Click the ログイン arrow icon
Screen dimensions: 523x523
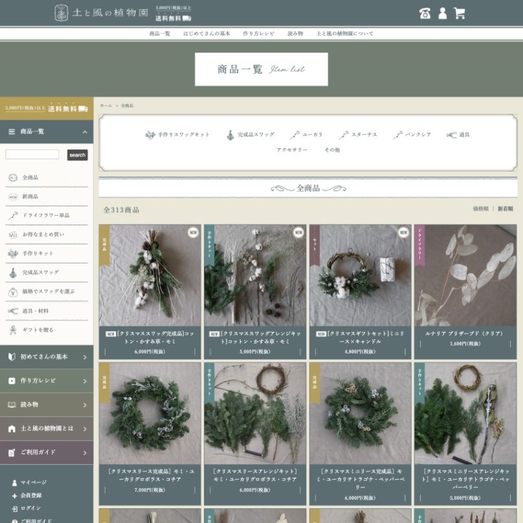tap(14, 509)
